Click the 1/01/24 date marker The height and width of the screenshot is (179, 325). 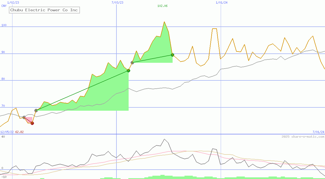tap(222, 2)
